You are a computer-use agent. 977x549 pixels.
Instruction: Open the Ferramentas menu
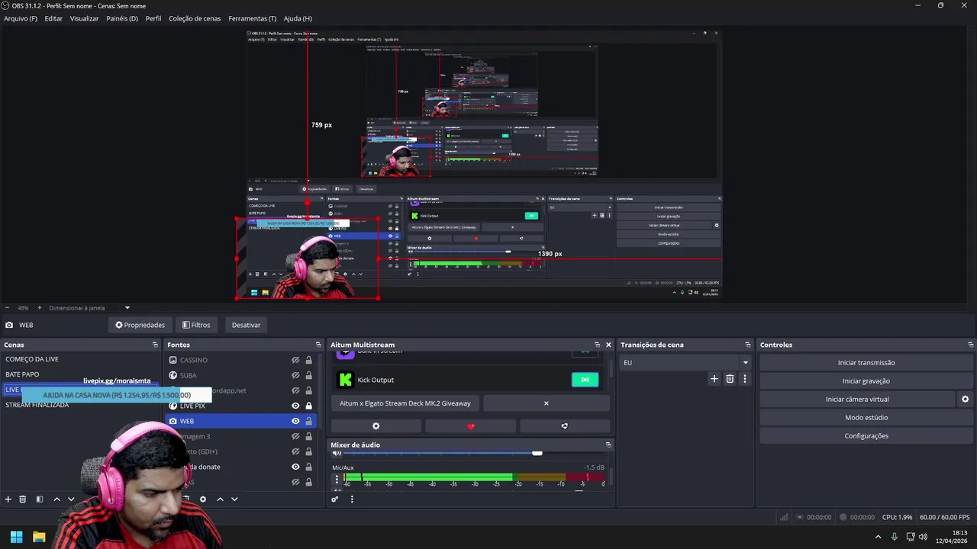click(x=253, y=18)
